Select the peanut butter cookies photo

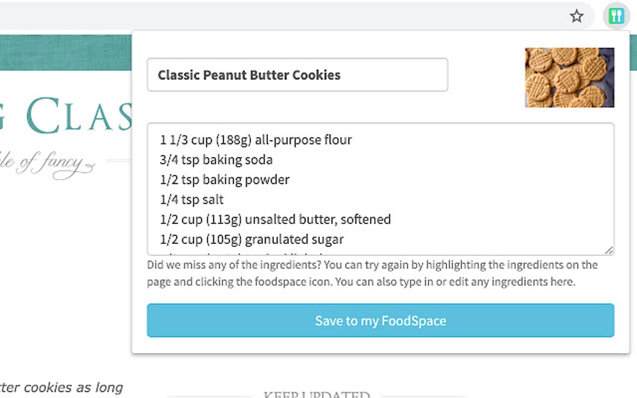(569, 77)
